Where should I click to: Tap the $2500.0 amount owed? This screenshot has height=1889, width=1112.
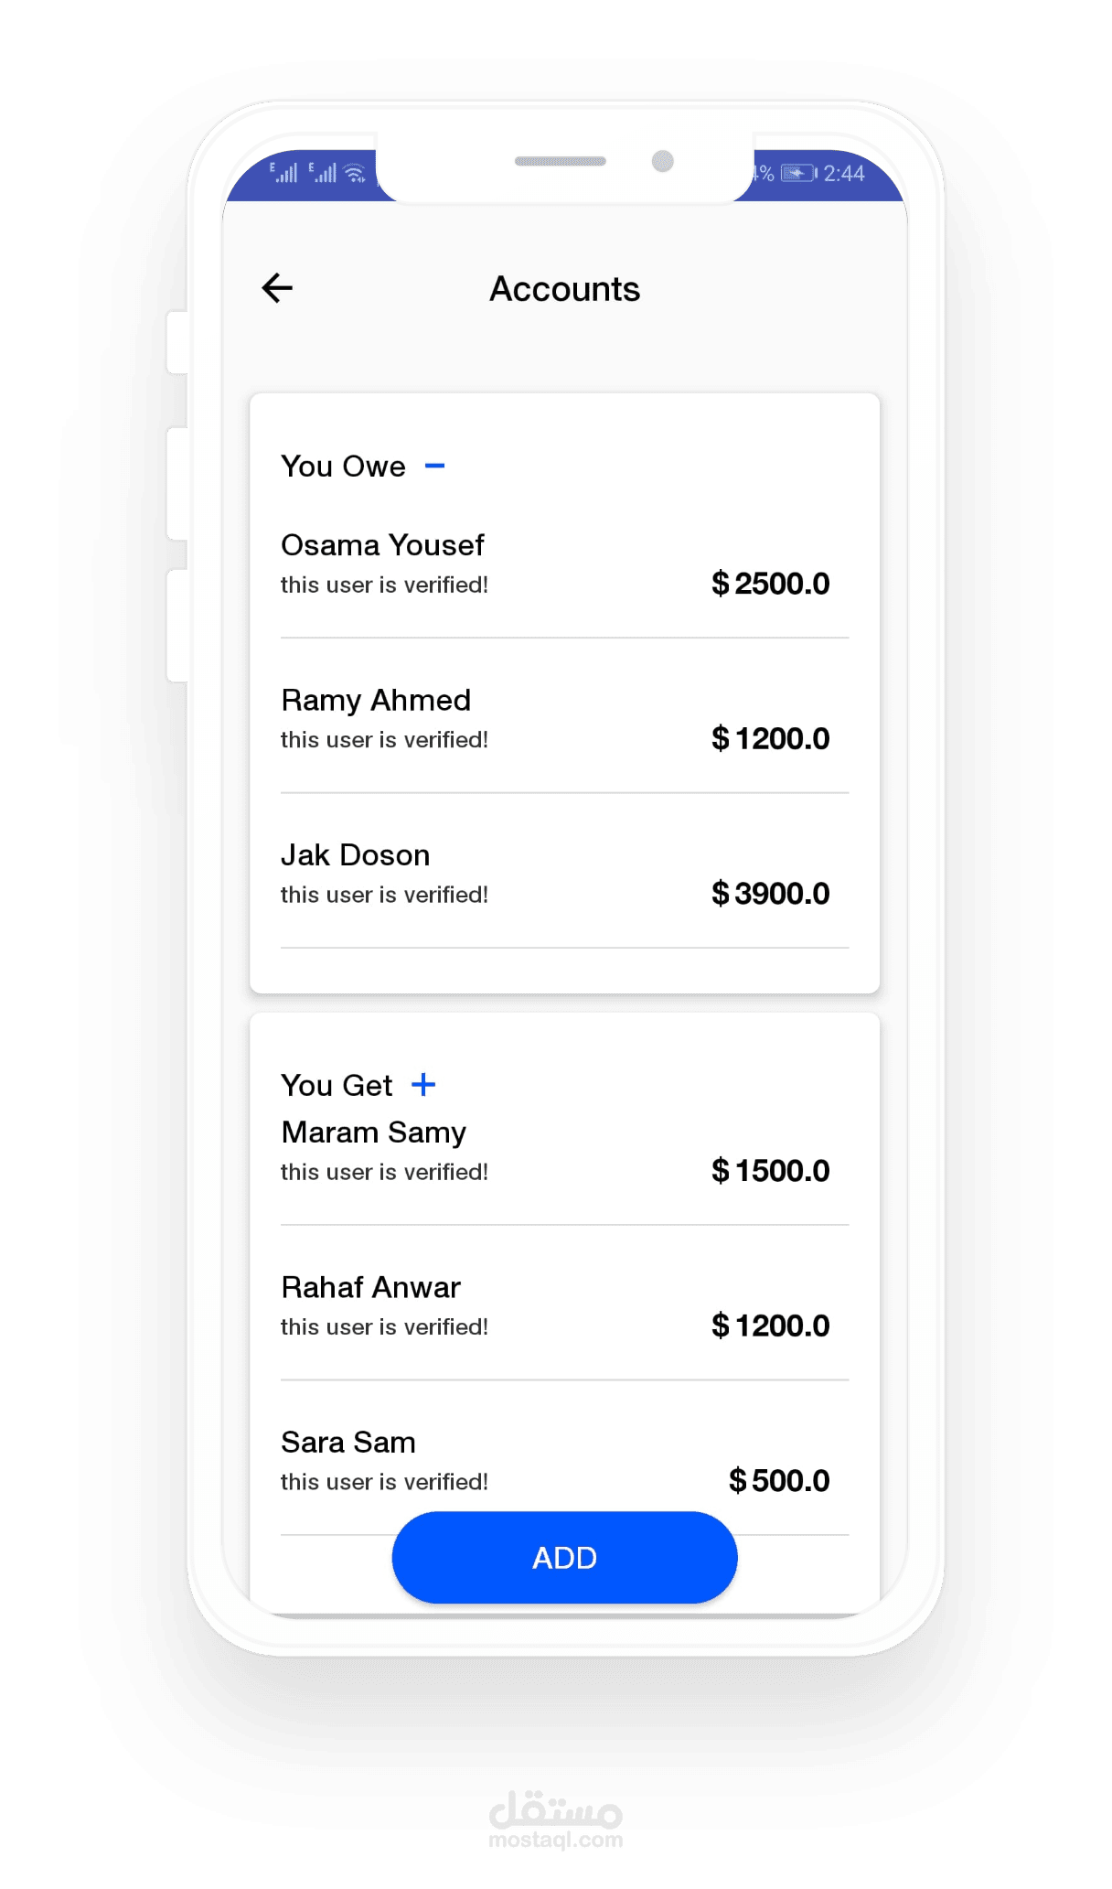[x=770, y=584]
